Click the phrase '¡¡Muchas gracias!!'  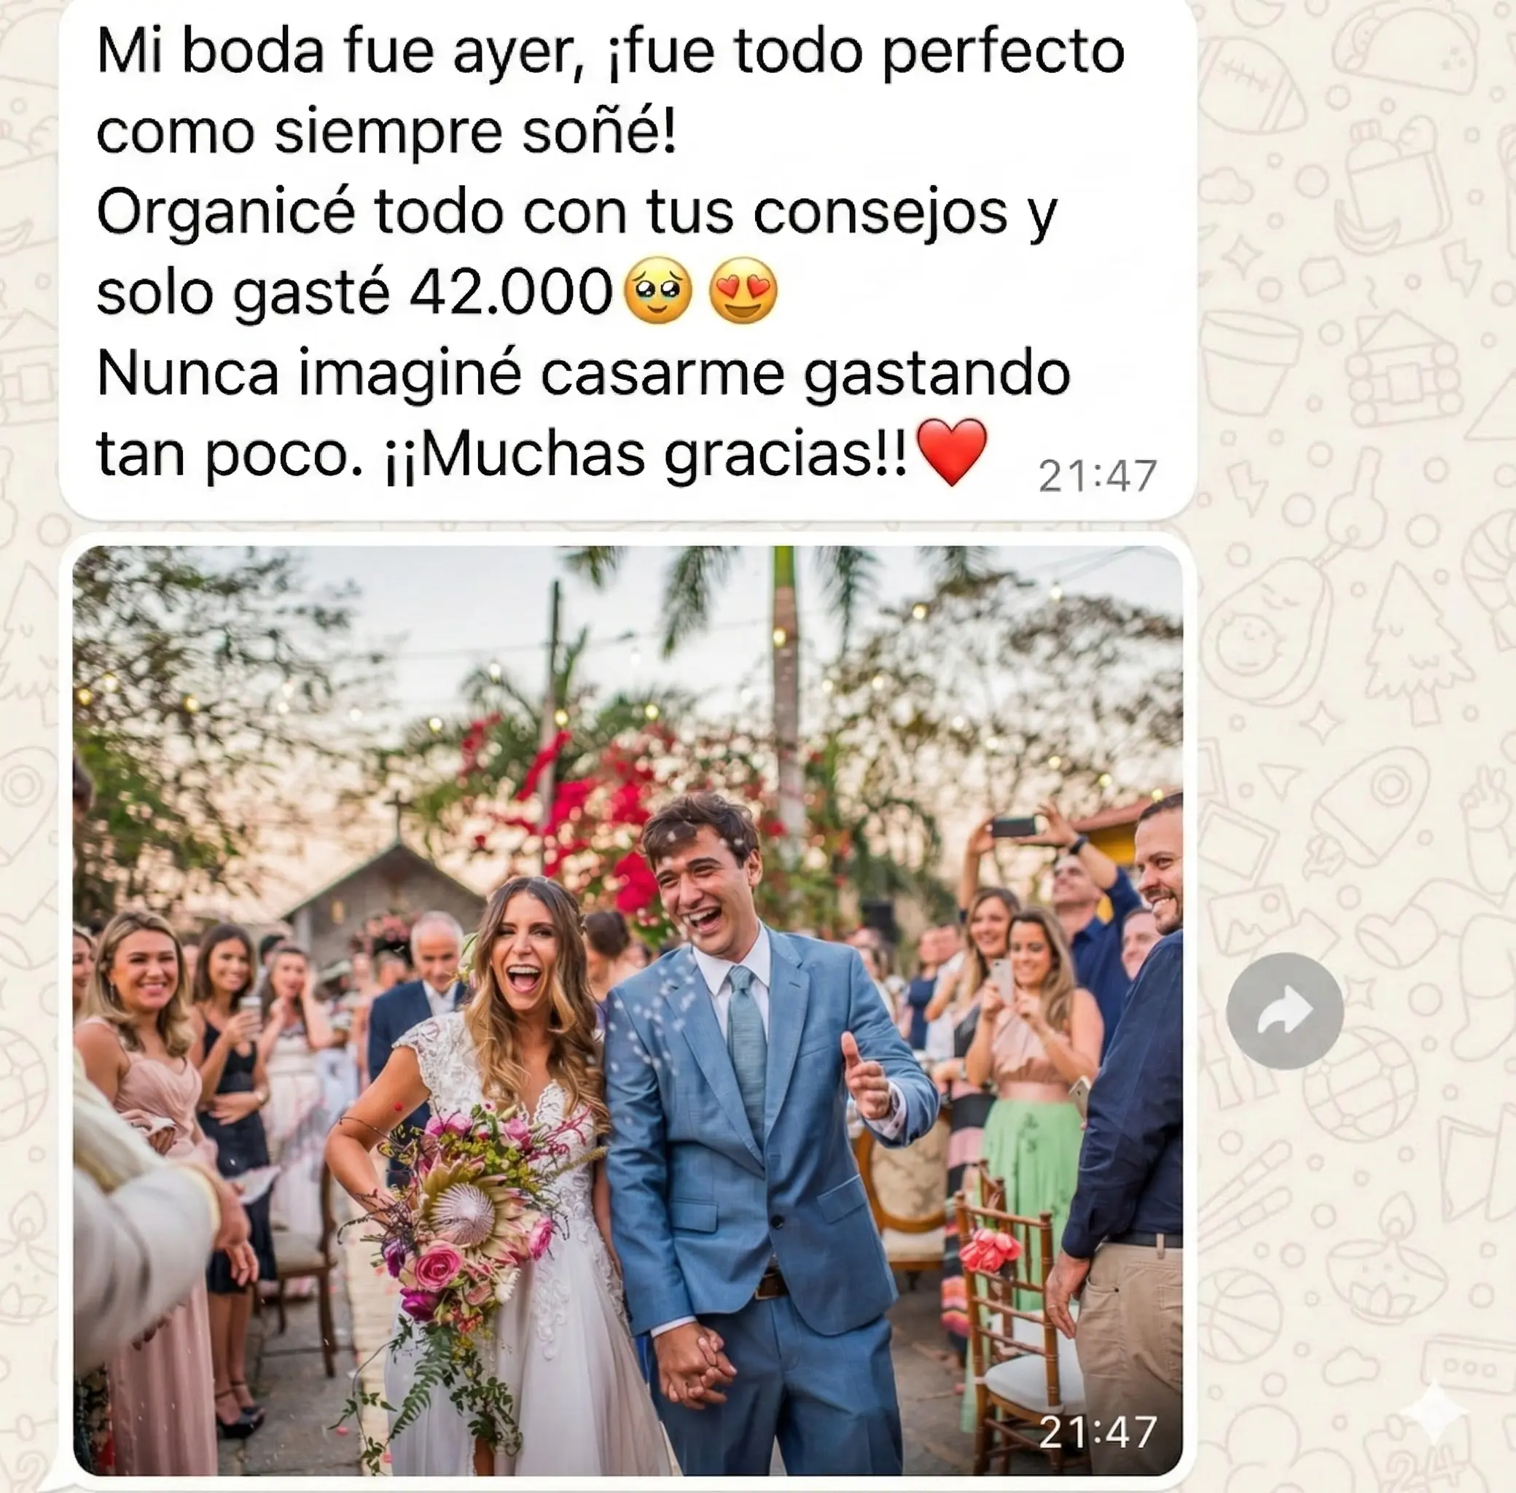(x=646, y=455)
